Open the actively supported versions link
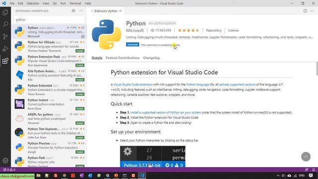The width and height of the screenshot is (318, 179). click(237, 85)
